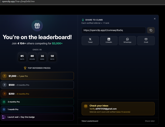Click the $3,000+ prize amount text
165x127 pixels.
tap(57, 43)
